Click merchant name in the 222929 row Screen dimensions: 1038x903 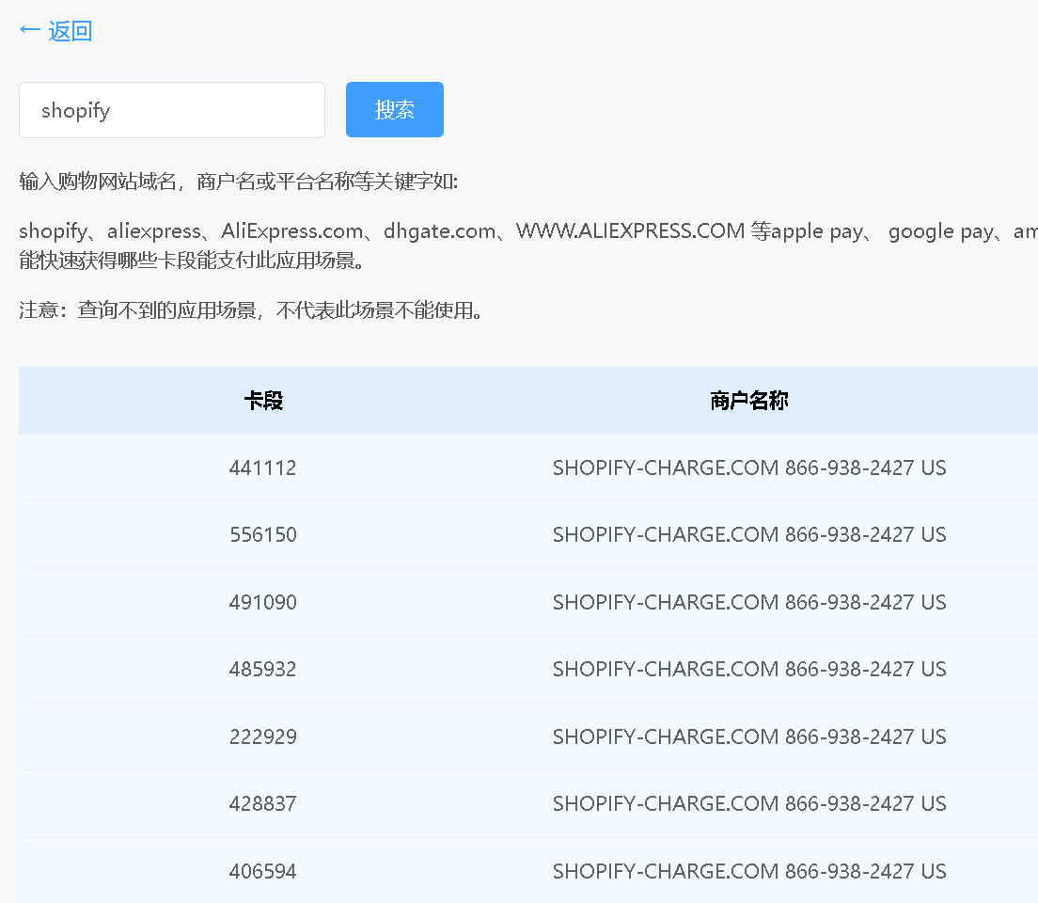point(749,737)
